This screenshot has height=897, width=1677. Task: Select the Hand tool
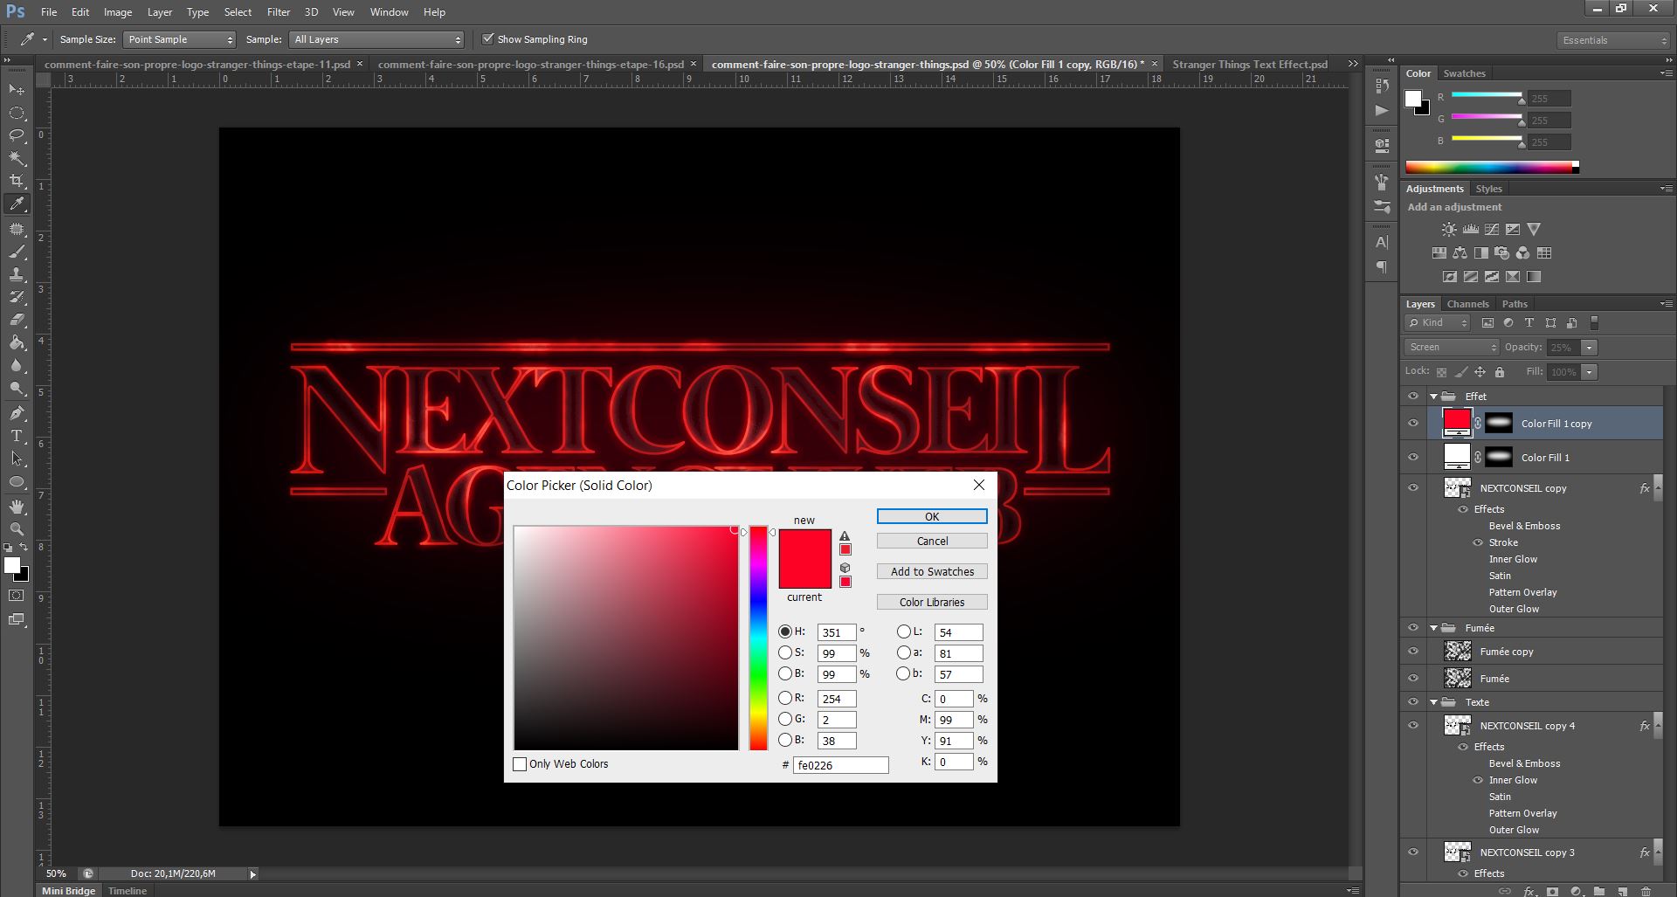17,507
